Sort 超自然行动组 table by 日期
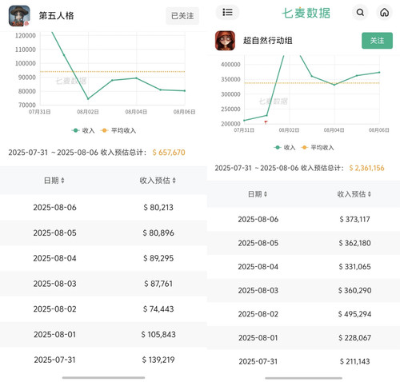The width and height of the screenshot is (400, 382). coord(258,194)
